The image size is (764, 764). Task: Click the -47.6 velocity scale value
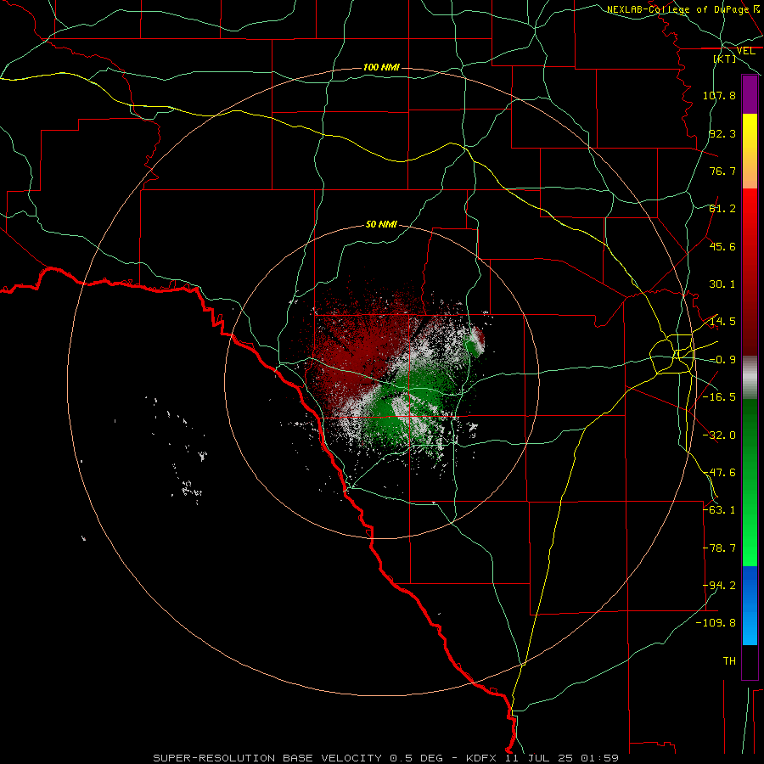coord(719,473)
